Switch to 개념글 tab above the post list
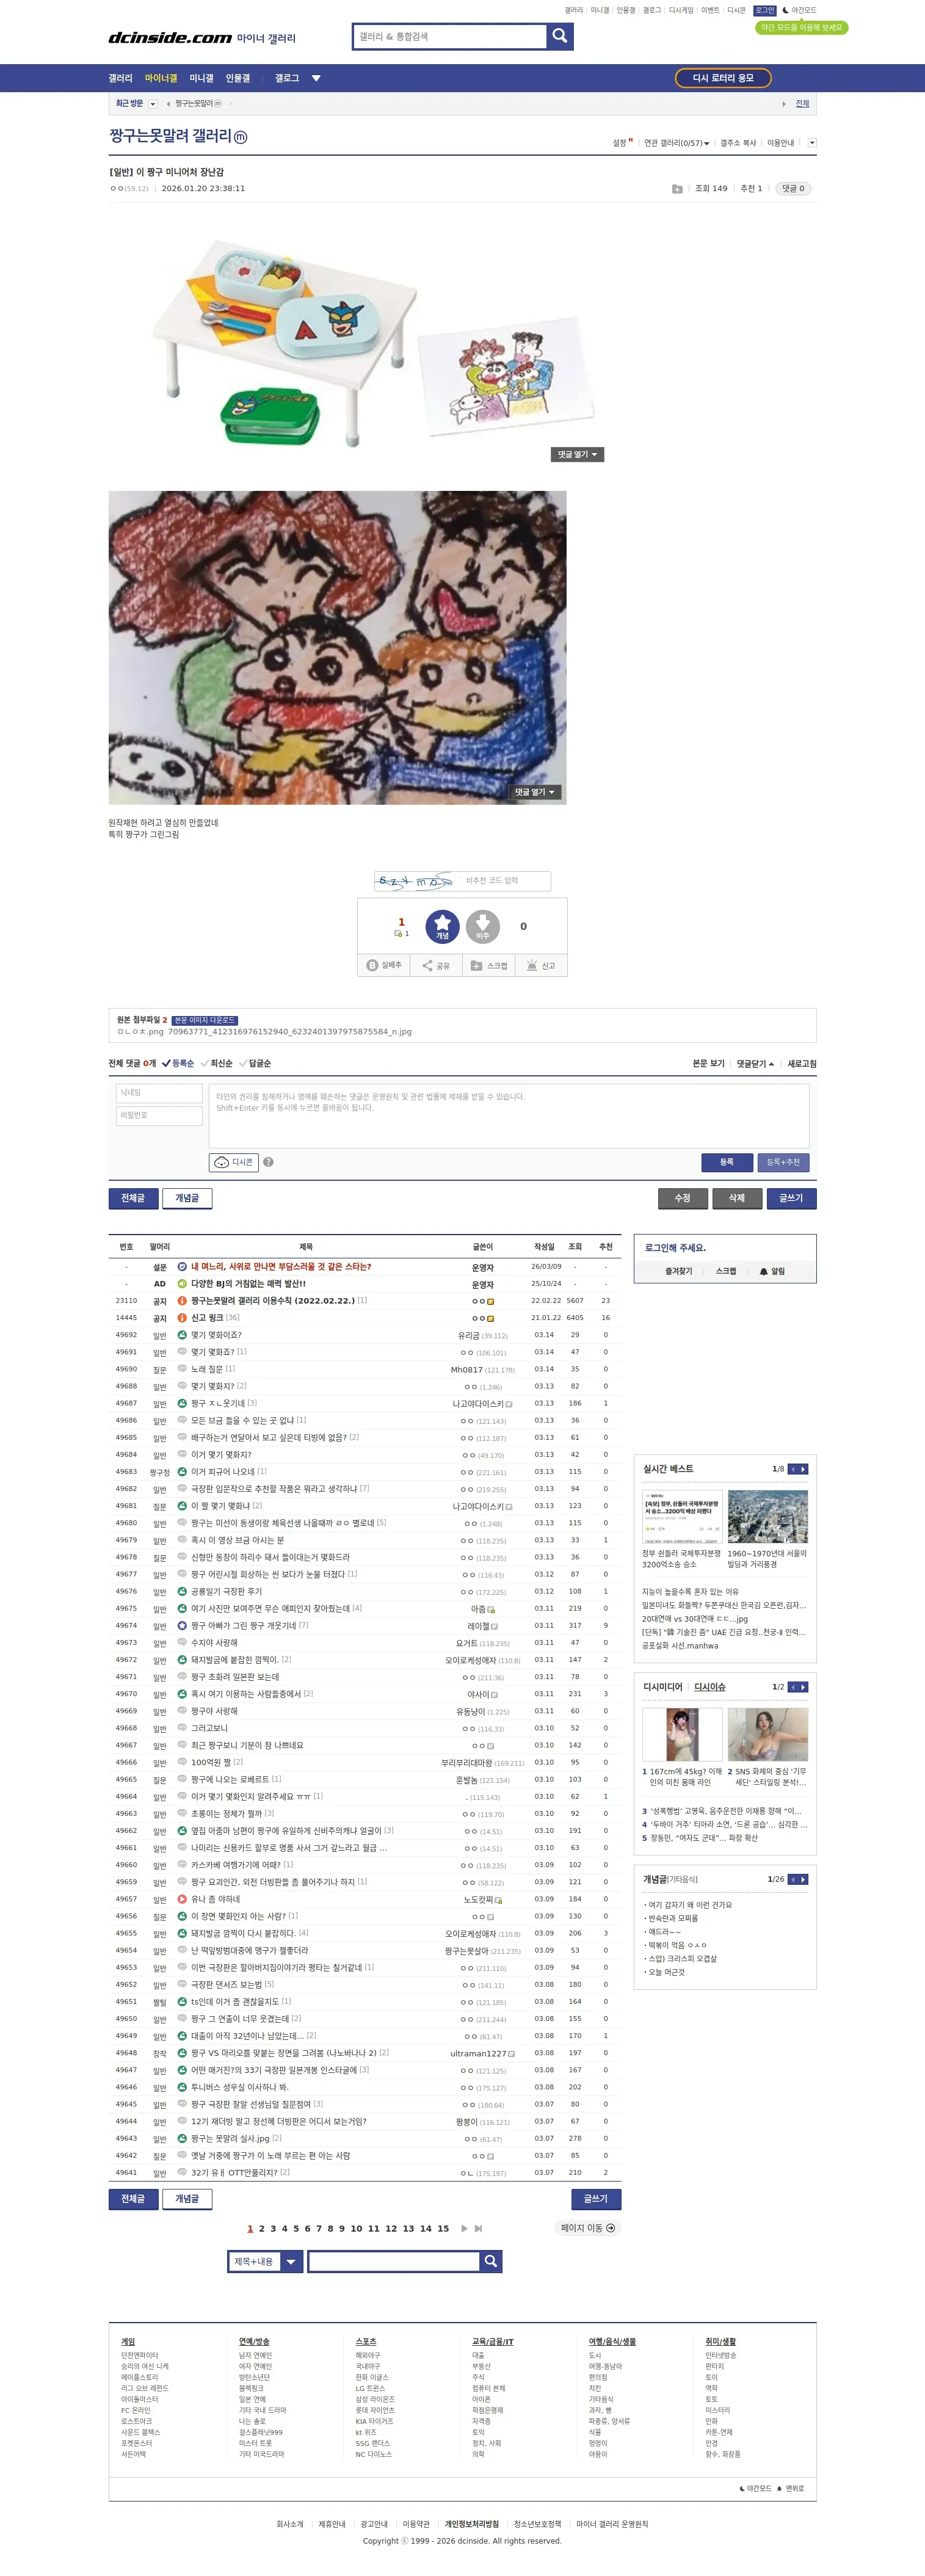 coord(187,1198)
